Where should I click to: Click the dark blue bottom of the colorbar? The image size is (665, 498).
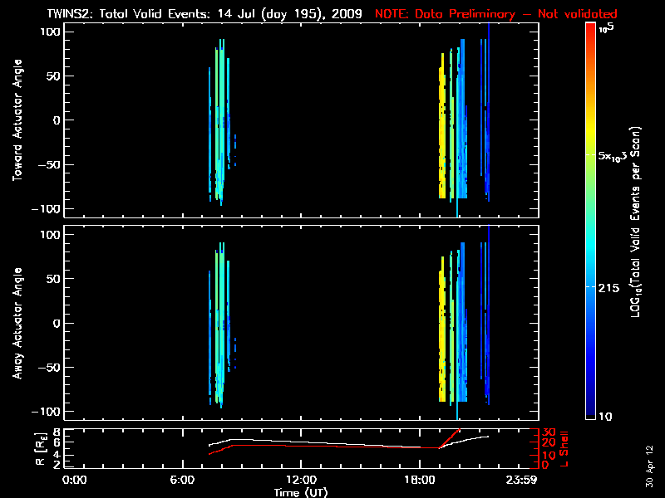[591, 411]
